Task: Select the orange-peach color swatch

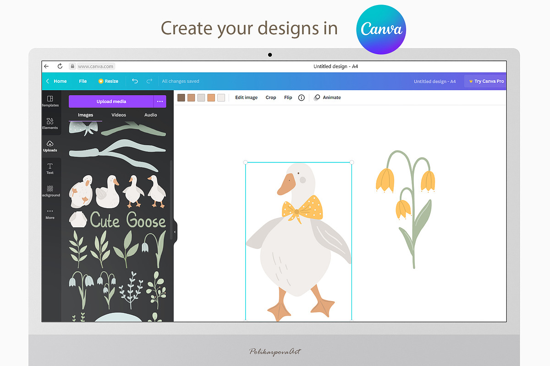Action: coord(211,97)
